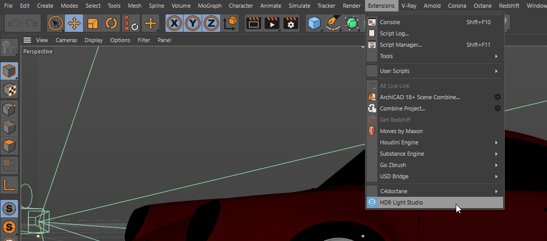
Task: Open the Render menu
Action: tap(352, 6)
